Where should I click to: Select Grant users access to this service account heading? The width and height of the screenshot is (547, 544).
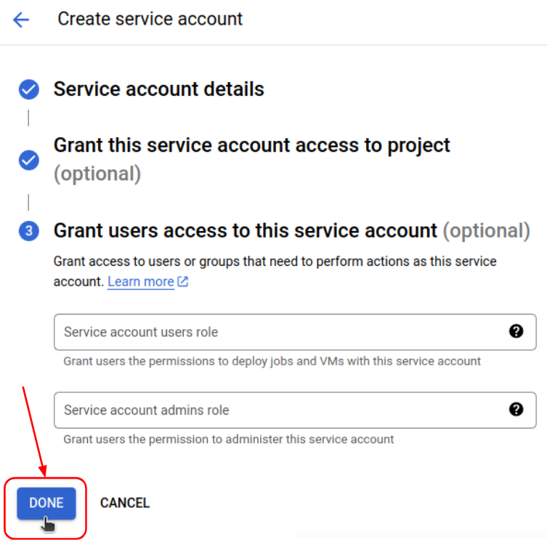[246, 231]
